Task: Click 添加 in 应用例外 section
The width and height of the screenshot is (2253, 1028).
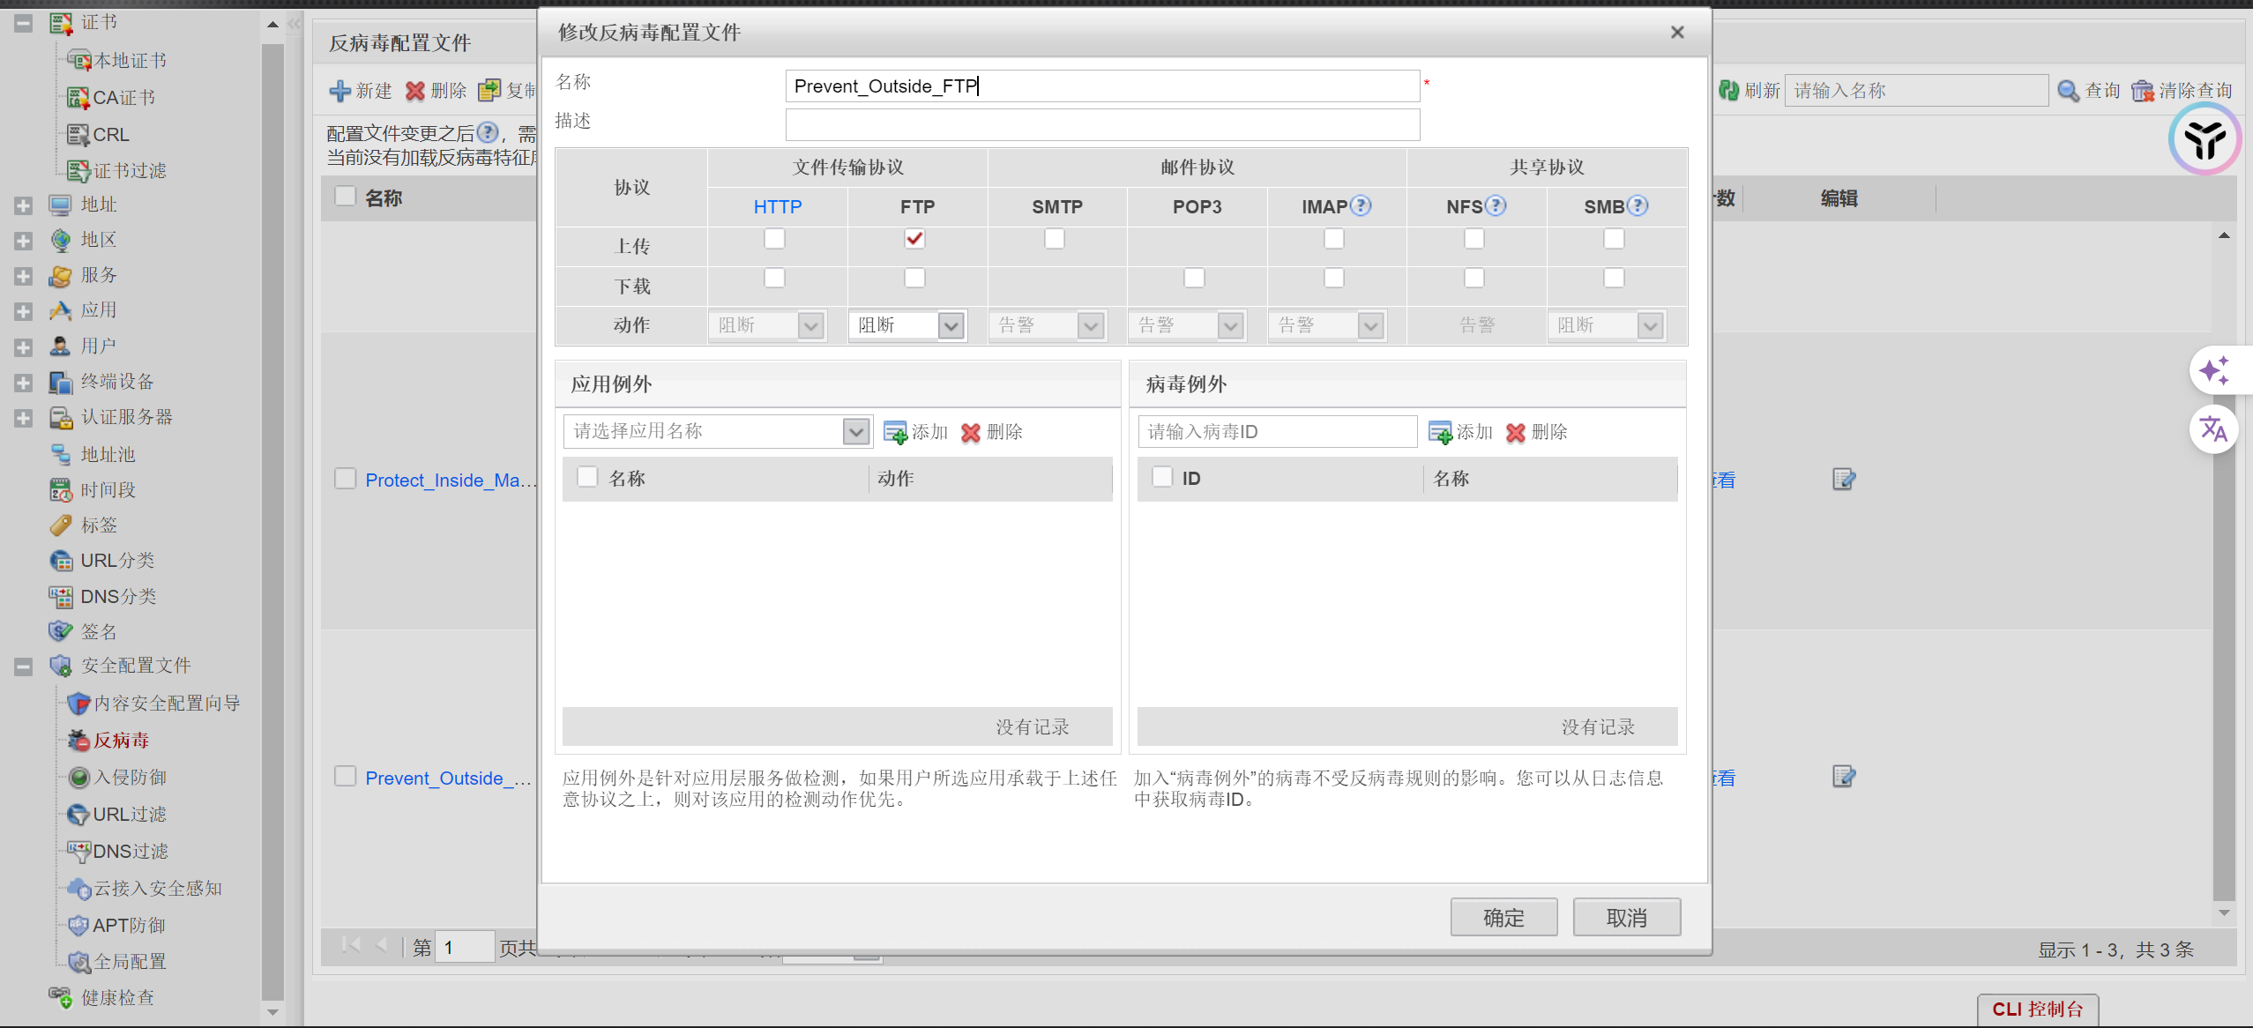Action: click(x=915, y=432)
